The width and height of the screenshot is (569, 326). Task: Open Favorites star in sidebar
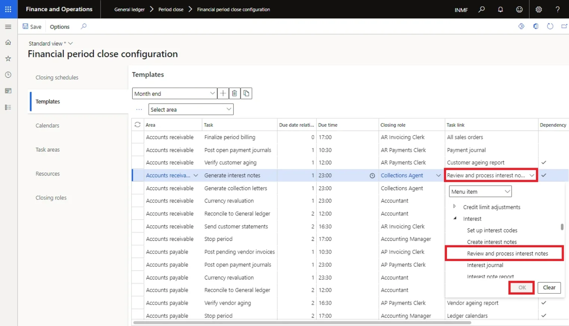8,59
